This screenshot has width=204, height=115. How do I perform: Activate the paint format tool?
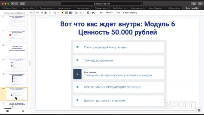click(x=50, y=13)
